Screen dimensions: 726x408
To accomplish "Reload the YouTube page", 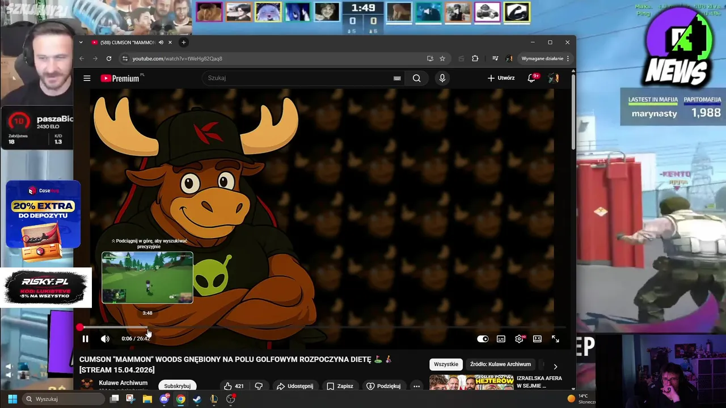I will tap(109, 58).
